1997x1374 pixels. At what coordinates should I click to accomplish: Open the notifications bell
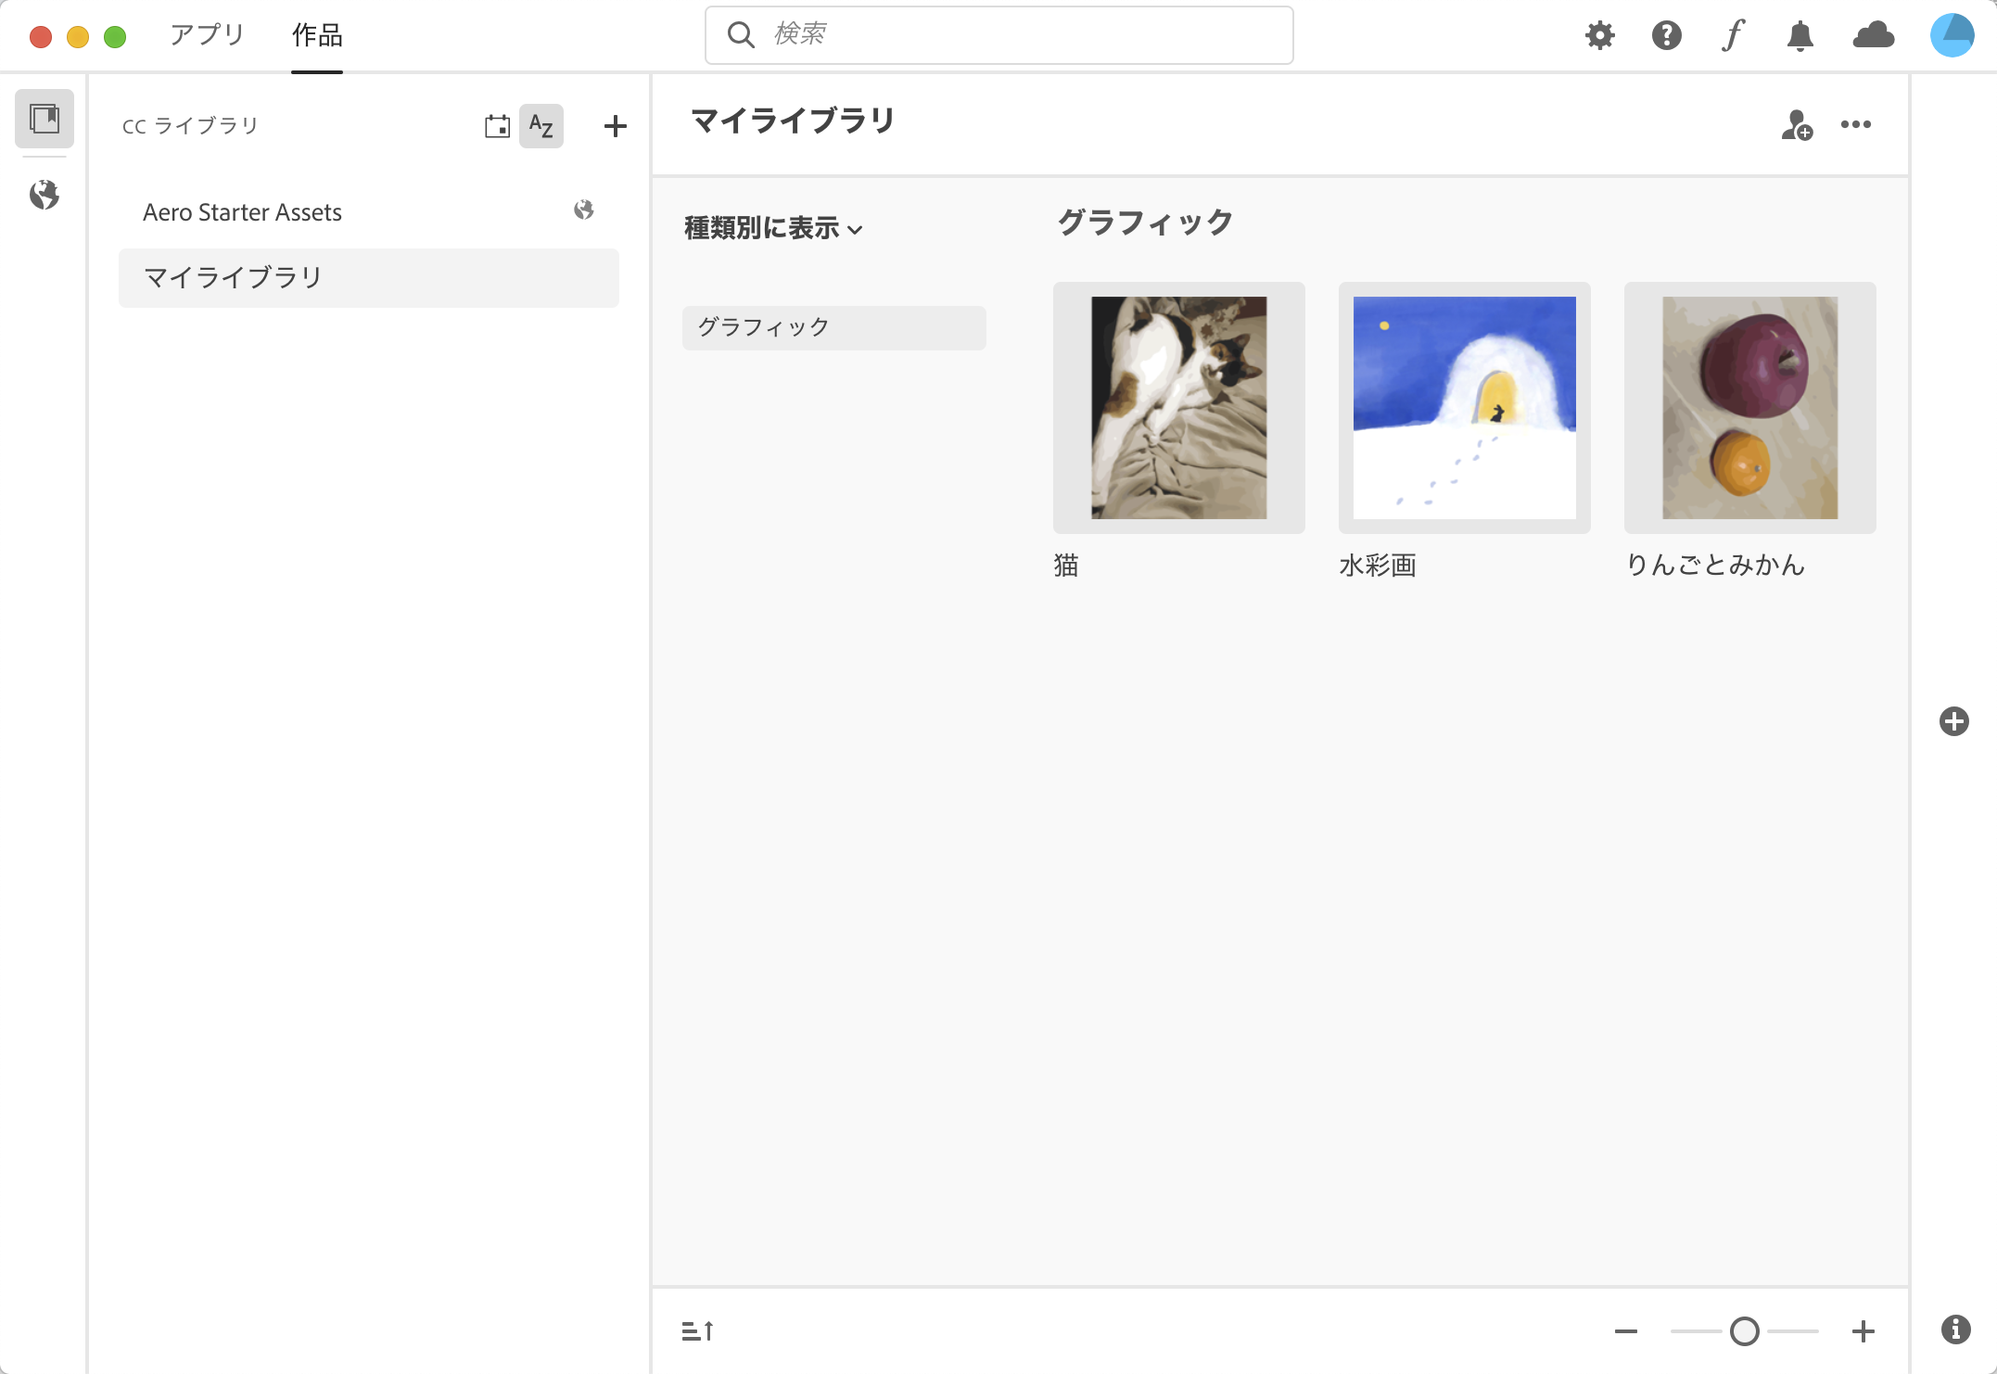click(x=1800, y=36)
